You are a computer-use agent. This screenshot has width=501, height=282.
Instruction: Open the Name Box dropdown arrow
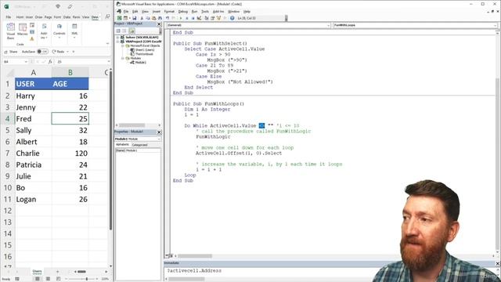coord(26,62)
